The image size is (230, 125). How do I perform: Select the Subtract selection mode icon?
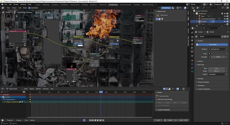coord(162,19)
